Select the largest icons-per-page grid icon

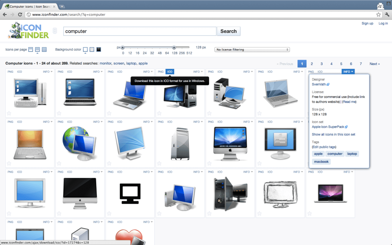click(x=44, y=49)
